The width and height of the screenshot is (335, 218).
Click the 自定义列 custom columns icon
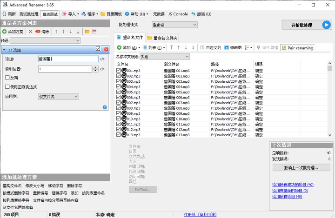pos(202,47)
